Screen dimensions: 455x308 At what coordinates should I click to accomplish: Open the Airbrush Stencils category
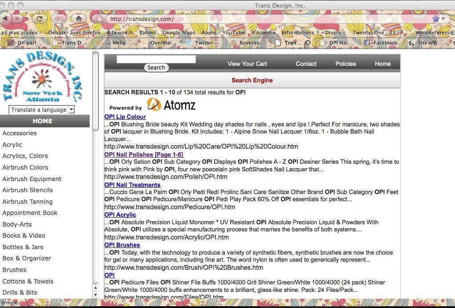coord(28,190)
